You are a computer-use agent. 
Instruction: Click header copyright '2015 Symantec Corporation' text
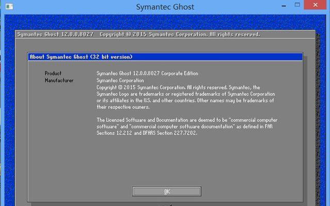click(x=169, y=35)
